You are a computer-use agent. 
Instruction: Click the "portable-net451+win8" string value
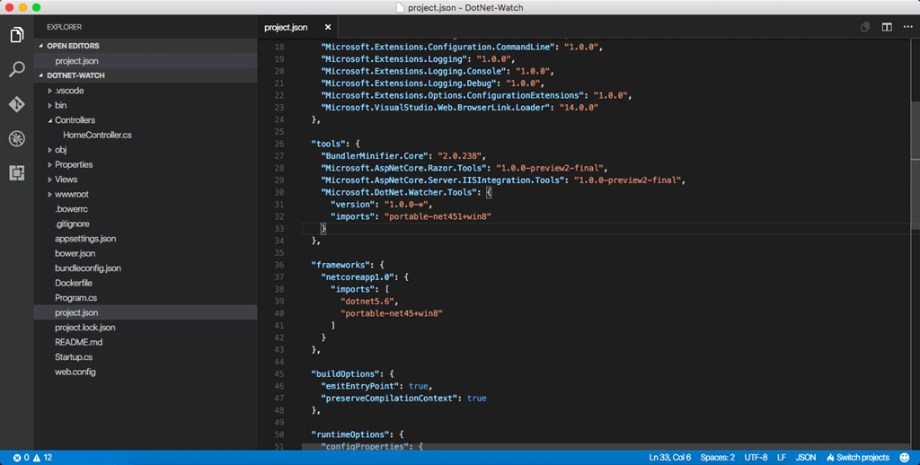[438, 216]
